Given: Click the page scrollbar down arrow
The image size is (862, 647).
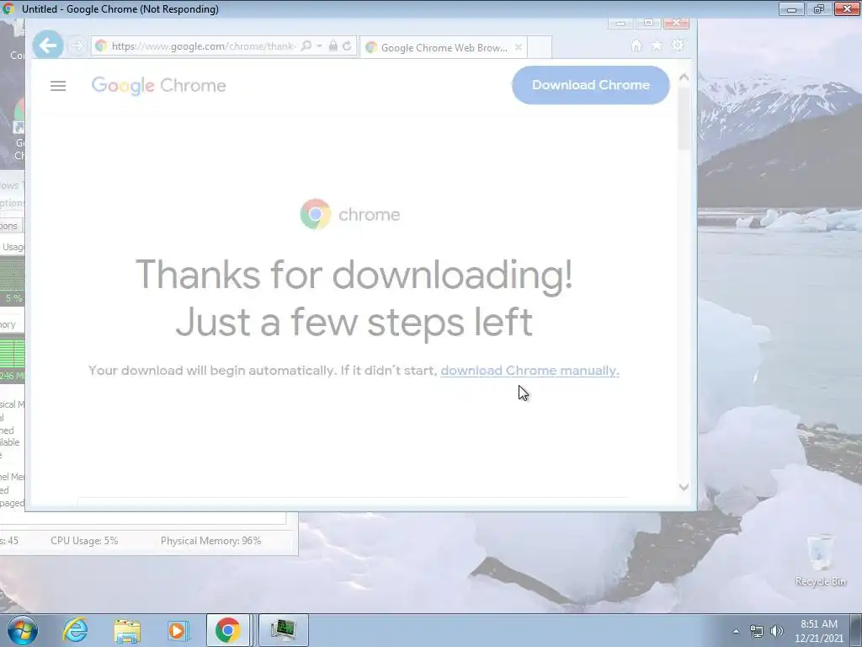Looking at the screenshot, I should tap(684, 487).
